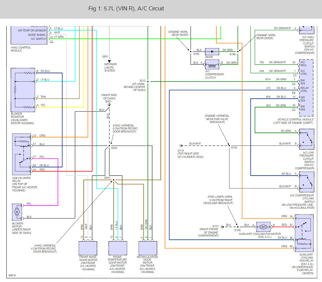This screenshot has width=322, height=282.
Task: Click the Front Temperature Door Motor box
Action: click(118, 248)
